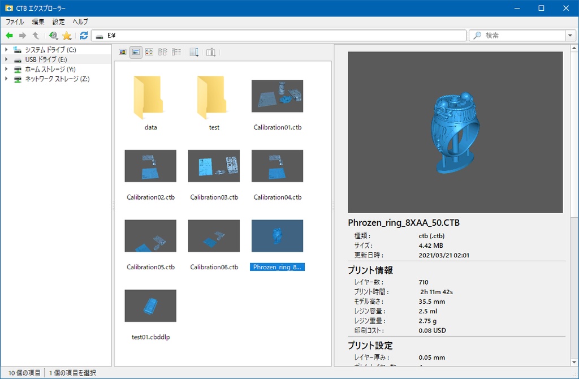579x379 pixels.
Task: Select the large thumbnails view button
Action: pos(136,52)
